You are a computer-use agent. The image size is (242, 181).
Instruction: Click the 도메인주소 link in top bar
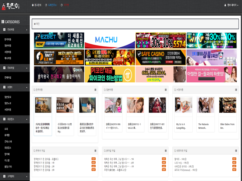pyautogui.click(x=51, y=5)
